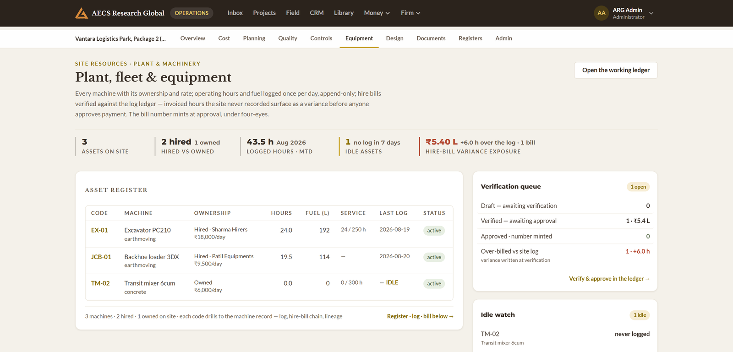Viewport: 733px width, 352px height.
Task: Follow the Register · log · bill below link
Action: (420, 316)
